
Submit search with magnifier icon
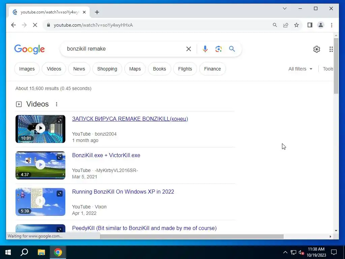click(232, 49)
